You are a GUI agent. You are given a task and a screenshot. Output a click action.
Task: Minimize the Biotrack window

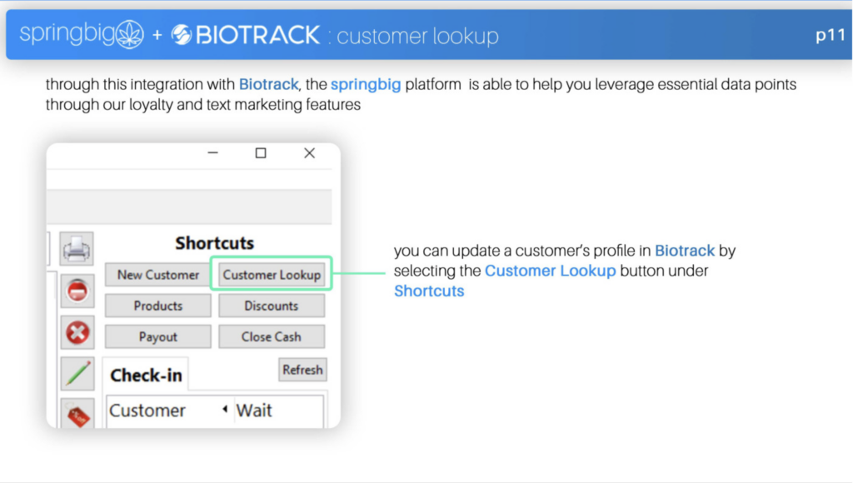pos(212,153)
